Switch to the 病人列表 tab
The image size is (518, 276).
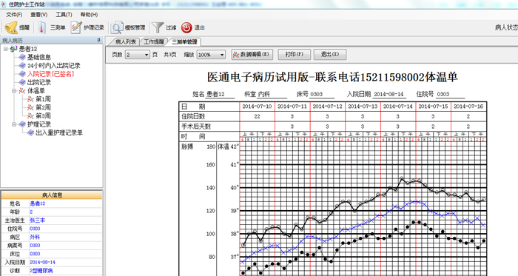click(125, 42)
